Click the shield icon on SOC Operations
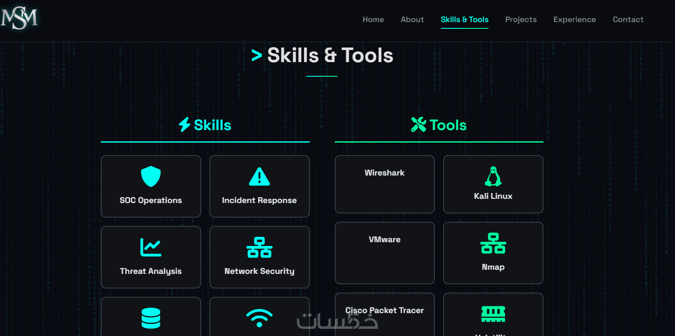675x336 pixels. (151, 176)
